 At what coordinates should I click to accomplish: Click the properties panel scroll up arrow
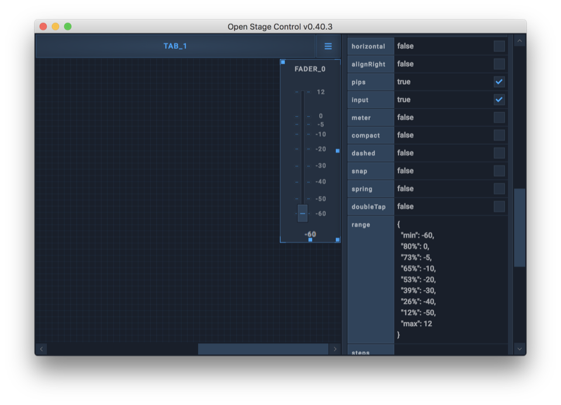coord(519,41)
